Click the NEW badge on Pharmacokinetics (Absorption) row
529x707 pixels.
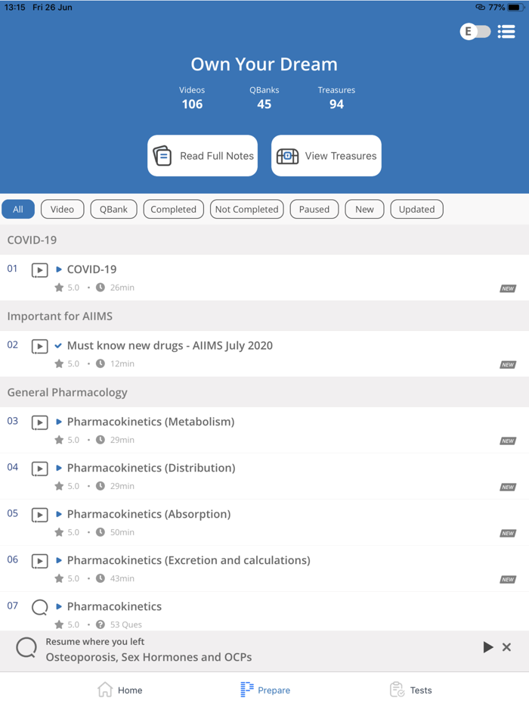point(508,534)
